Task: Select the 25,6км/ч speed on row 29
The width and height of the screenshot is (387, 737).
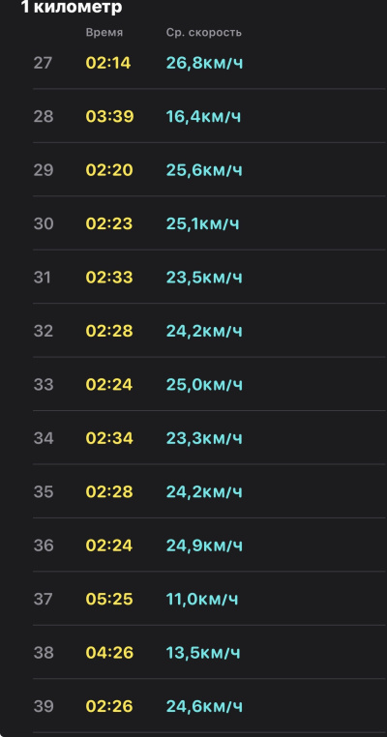Action: 204,170
